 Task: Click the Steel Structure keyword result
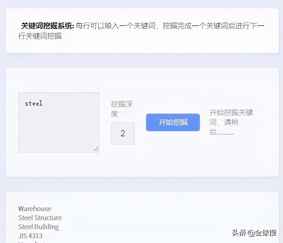tap(40, 217)
